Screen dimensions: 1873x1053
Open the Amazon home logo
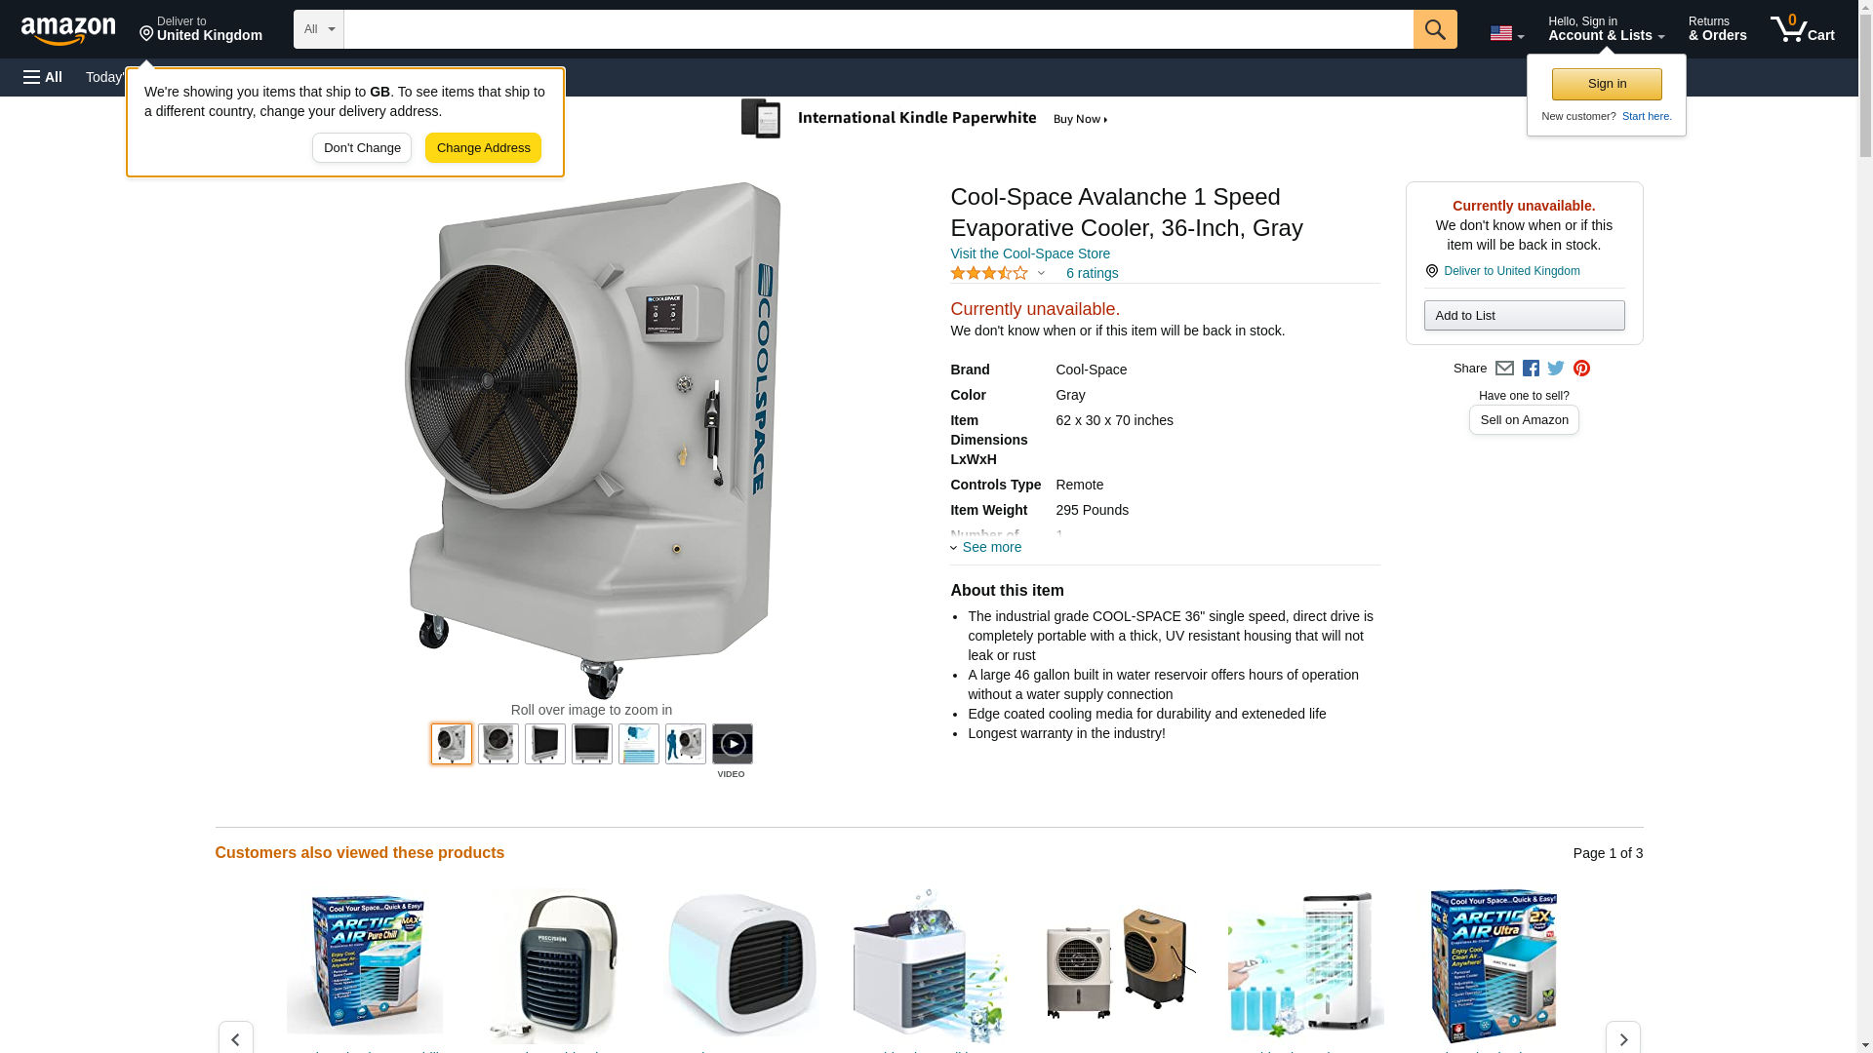pos(68,30)
